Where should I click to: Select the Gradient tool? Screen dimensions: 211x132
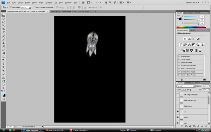4,53
